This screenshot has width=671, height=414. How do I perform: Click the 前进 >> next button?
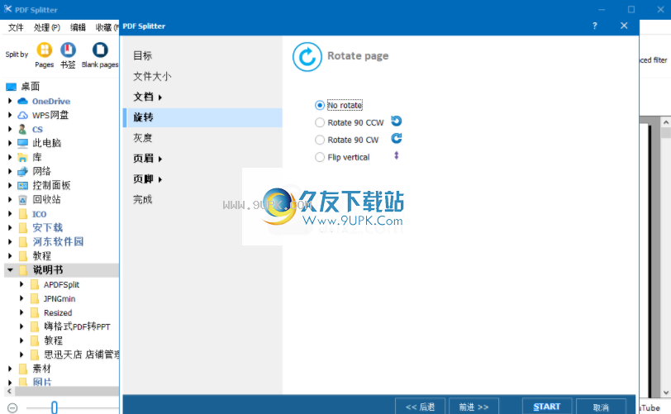point(474,407)
